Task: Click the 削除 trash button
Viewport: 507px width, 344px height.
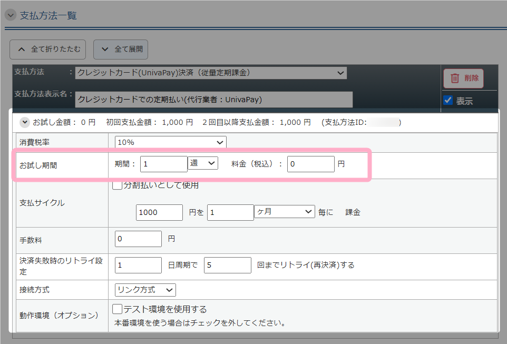Action: (463, 78)
